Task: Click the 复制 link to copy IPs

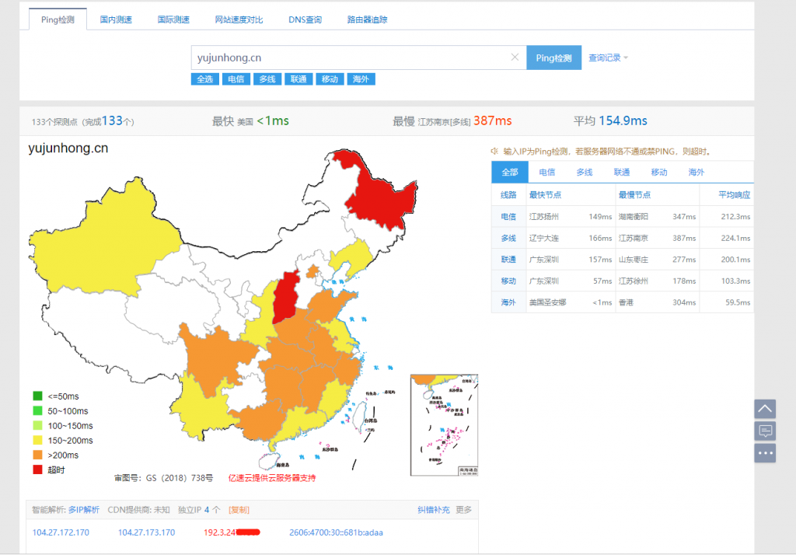Action: point(239,510)
